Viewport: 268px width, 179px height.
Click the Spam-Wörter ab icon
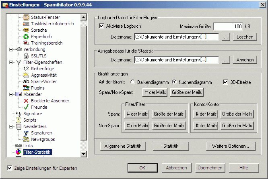pyautogui.click(x=26, y=81)
